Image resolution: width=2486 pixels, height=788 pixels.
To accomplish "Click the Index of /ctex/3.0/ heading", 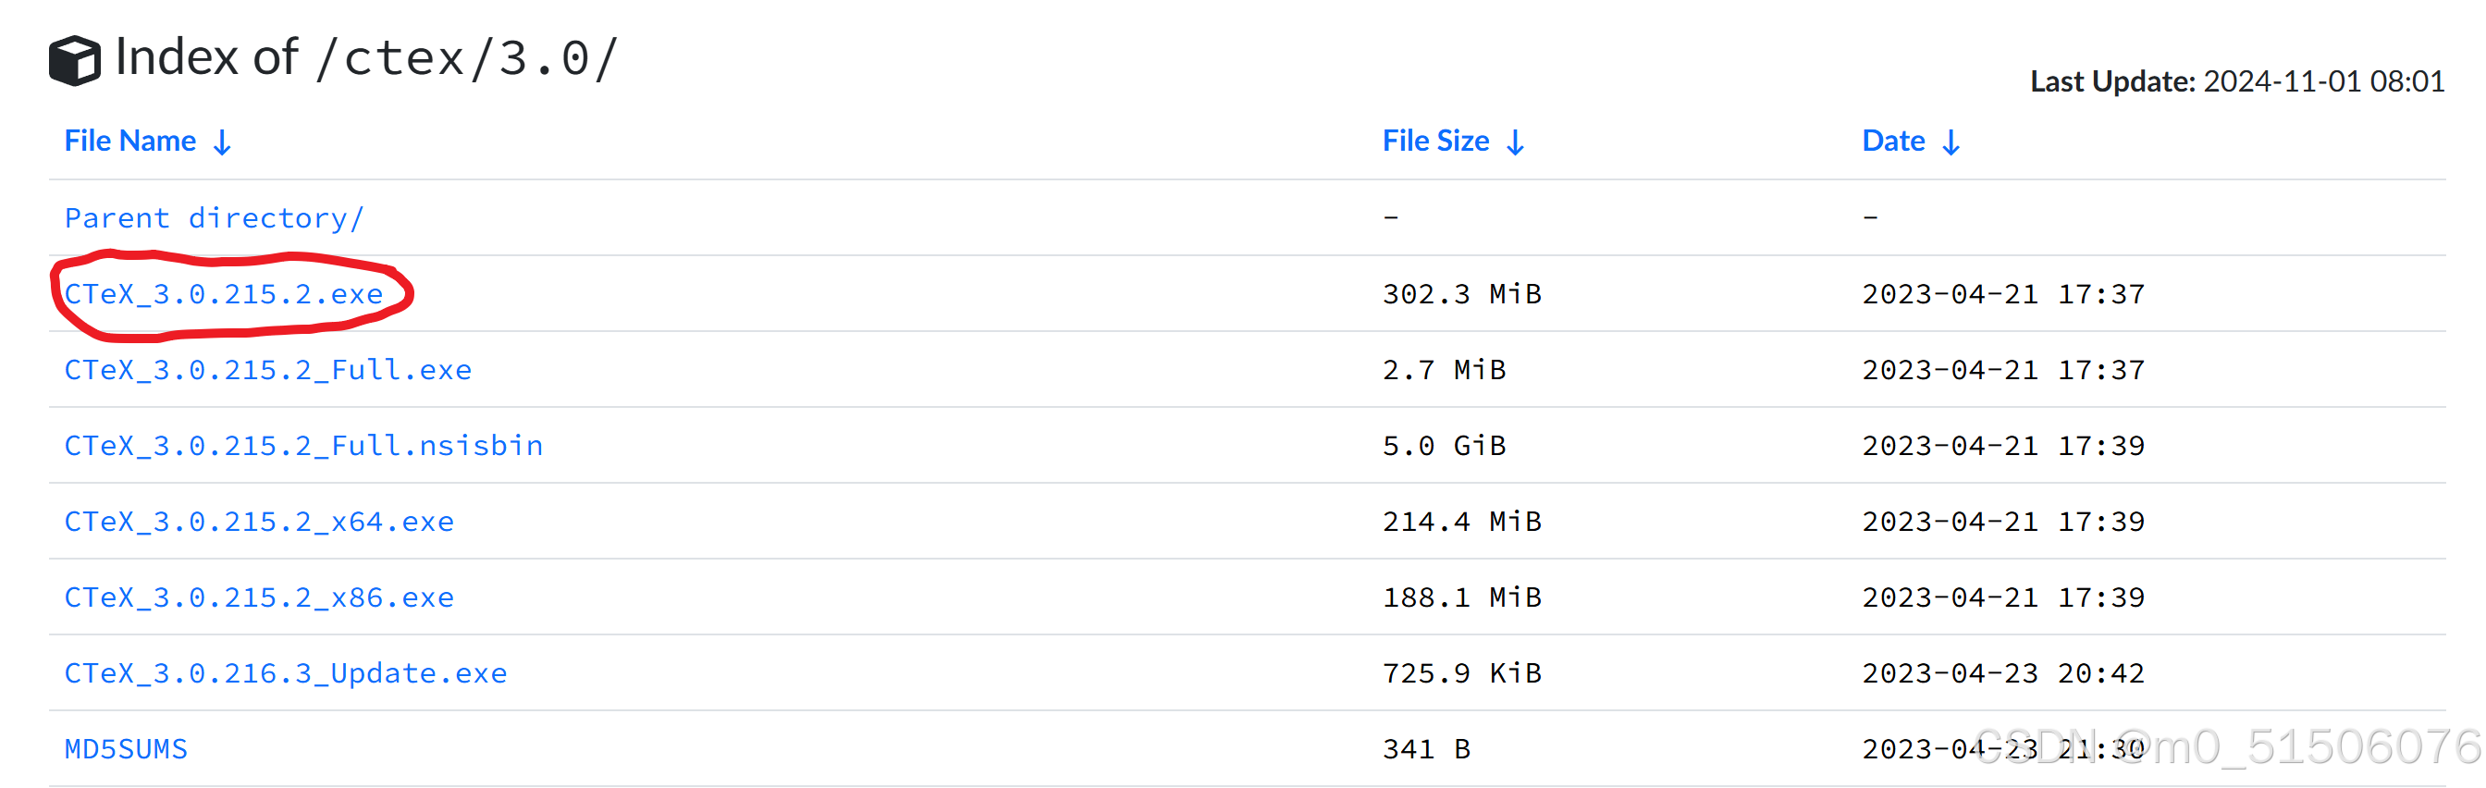I will point(365,58).
